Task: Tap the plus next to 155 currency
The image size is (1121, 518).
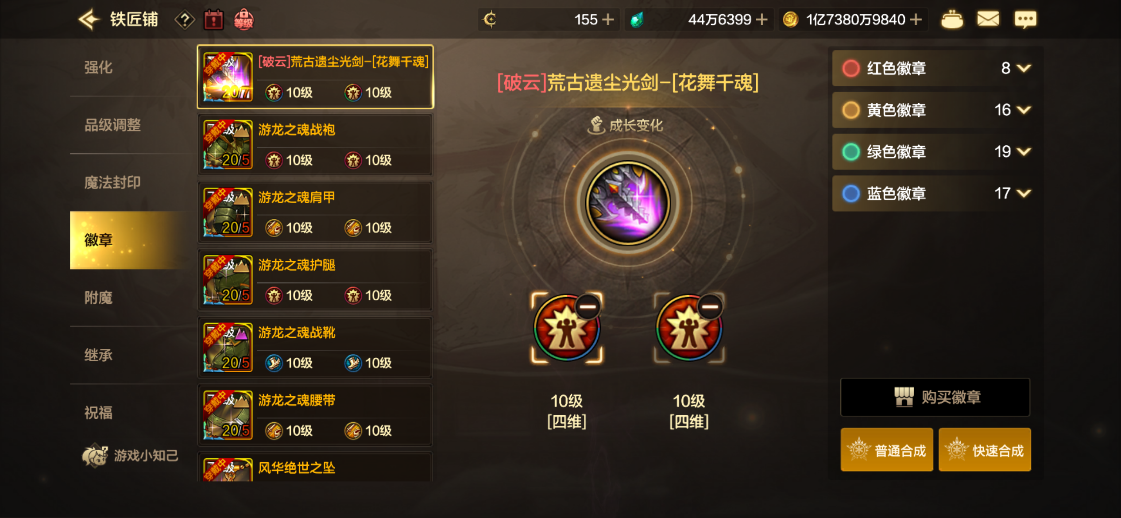Action: click(608, 19)
